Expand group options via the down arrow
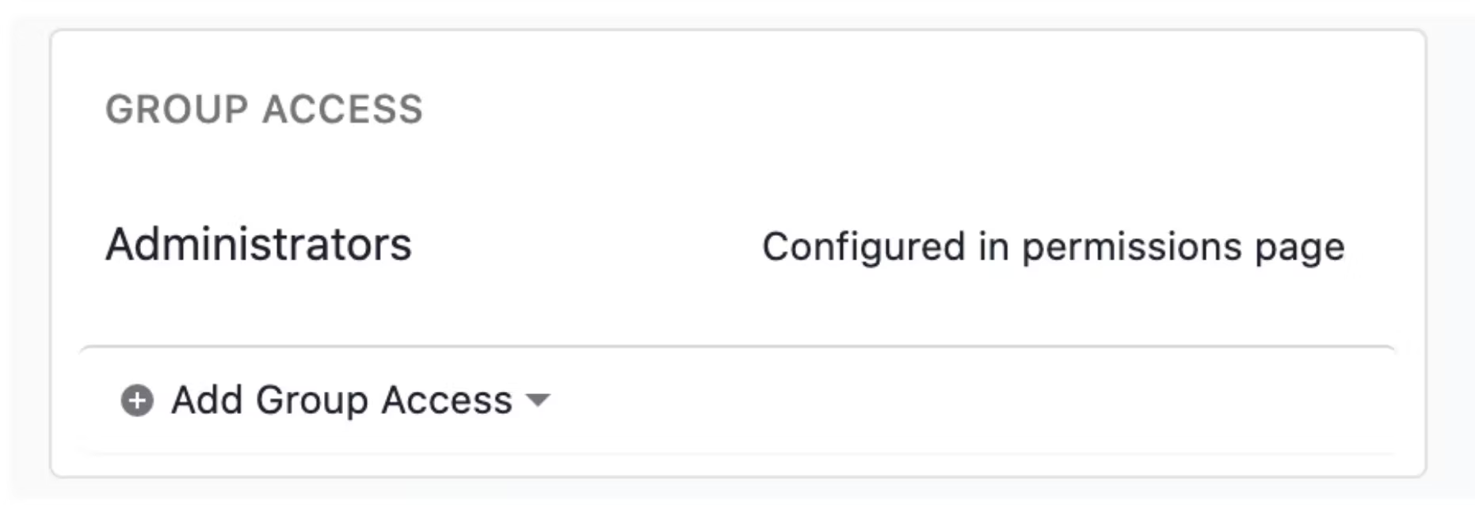The width and height of the screenshot is (1475, 505). [538, 401]
